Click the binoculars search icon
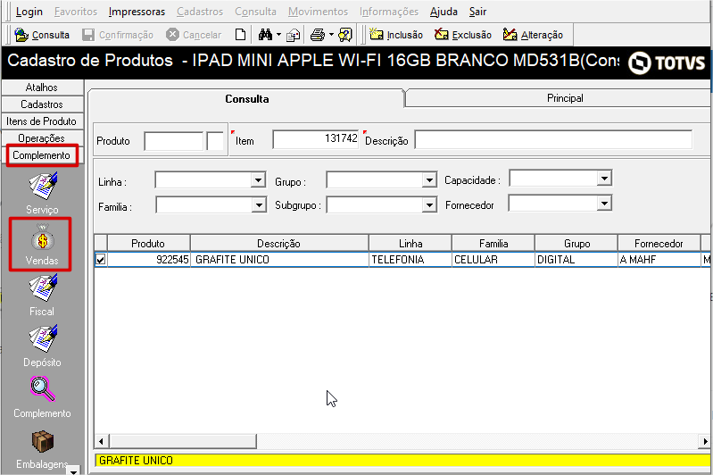The image size is (713, 475). [265, 35]
